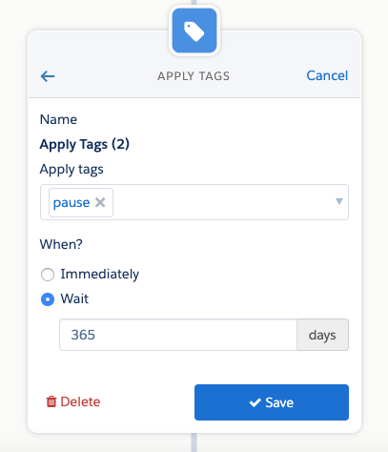Image resolution: width=388 pixels, height=452 pixels.
Task: Click empty area of the tags selector field
Action: tap(222, 202)
